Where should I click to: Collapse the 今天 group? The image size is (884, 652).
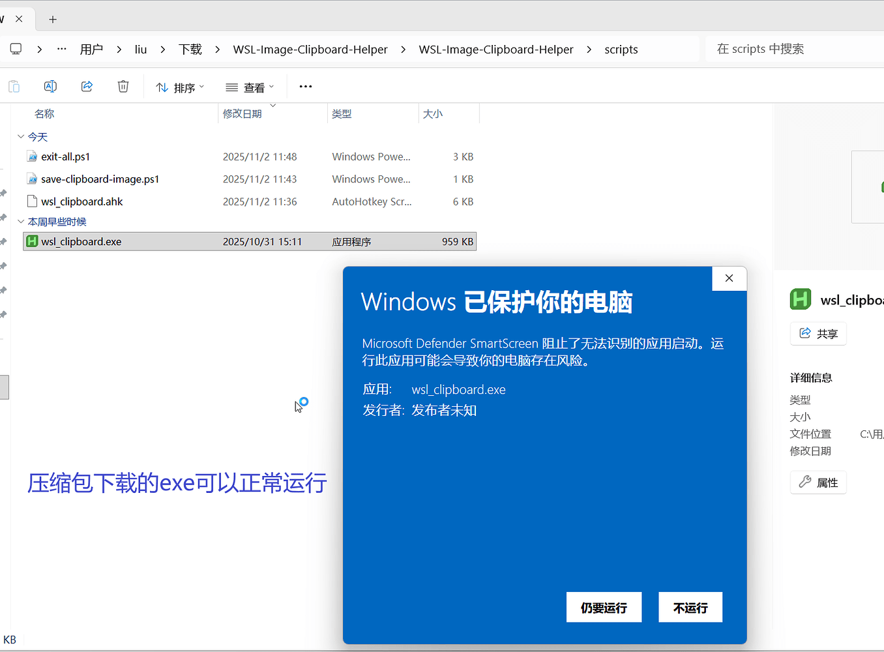[x=21, y=137]
